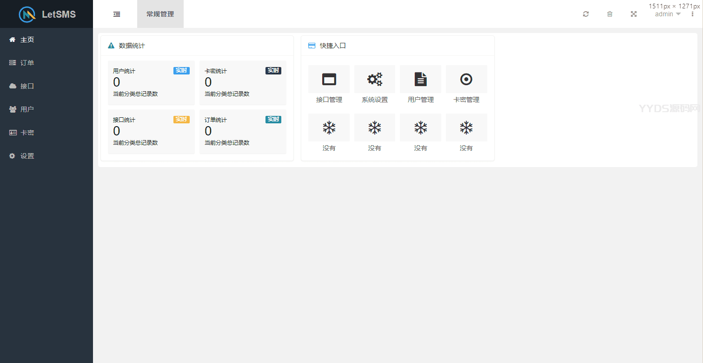Click the cloud icon beside 接口

[x=13, y=86]
